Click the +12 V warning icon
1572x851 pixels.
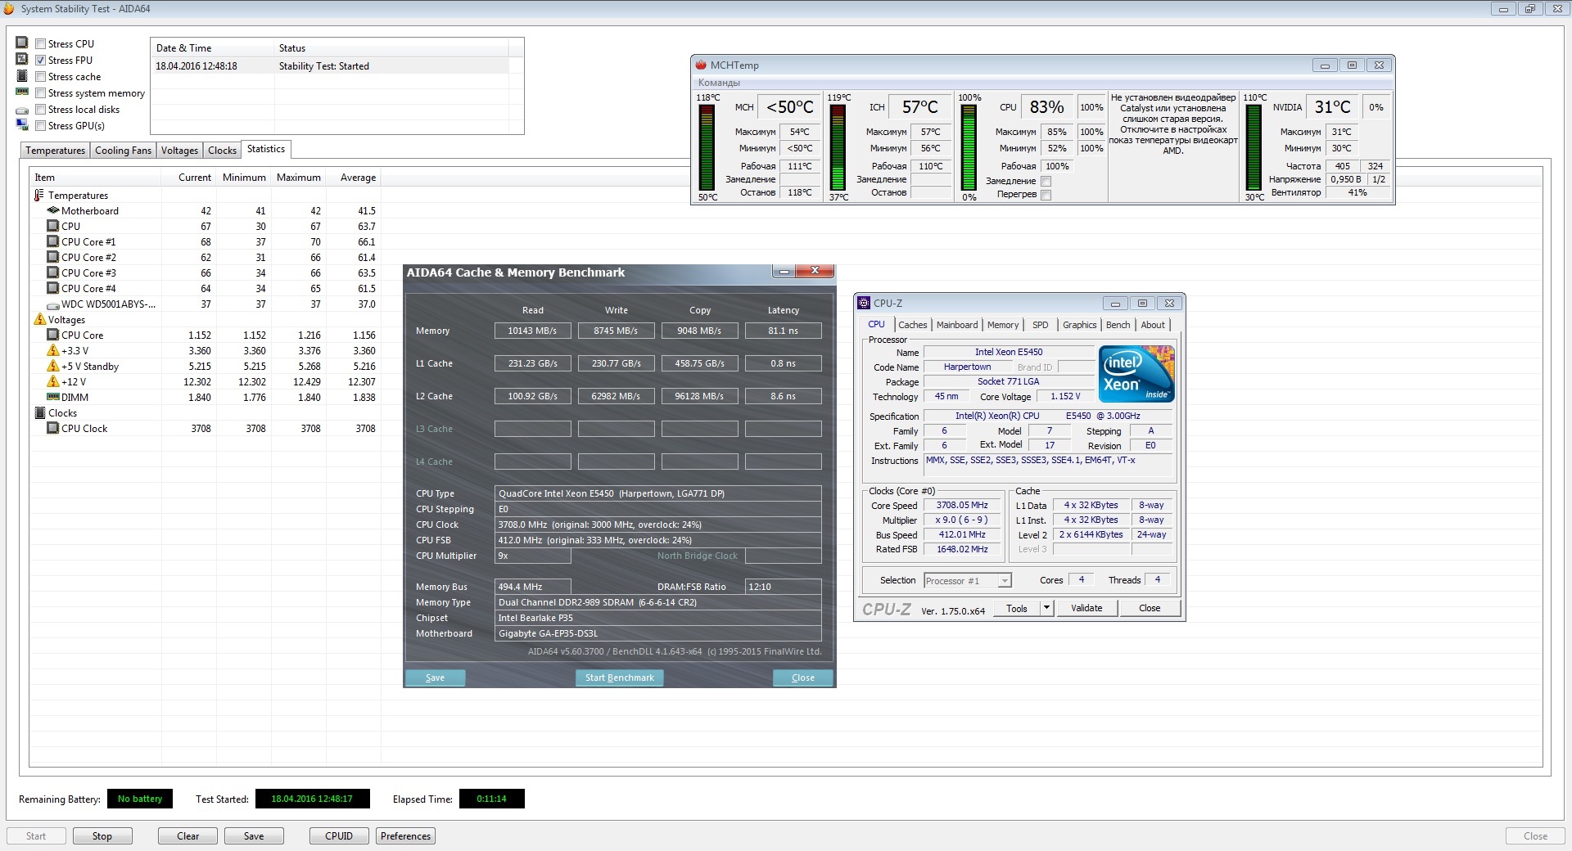click(53, 381)
